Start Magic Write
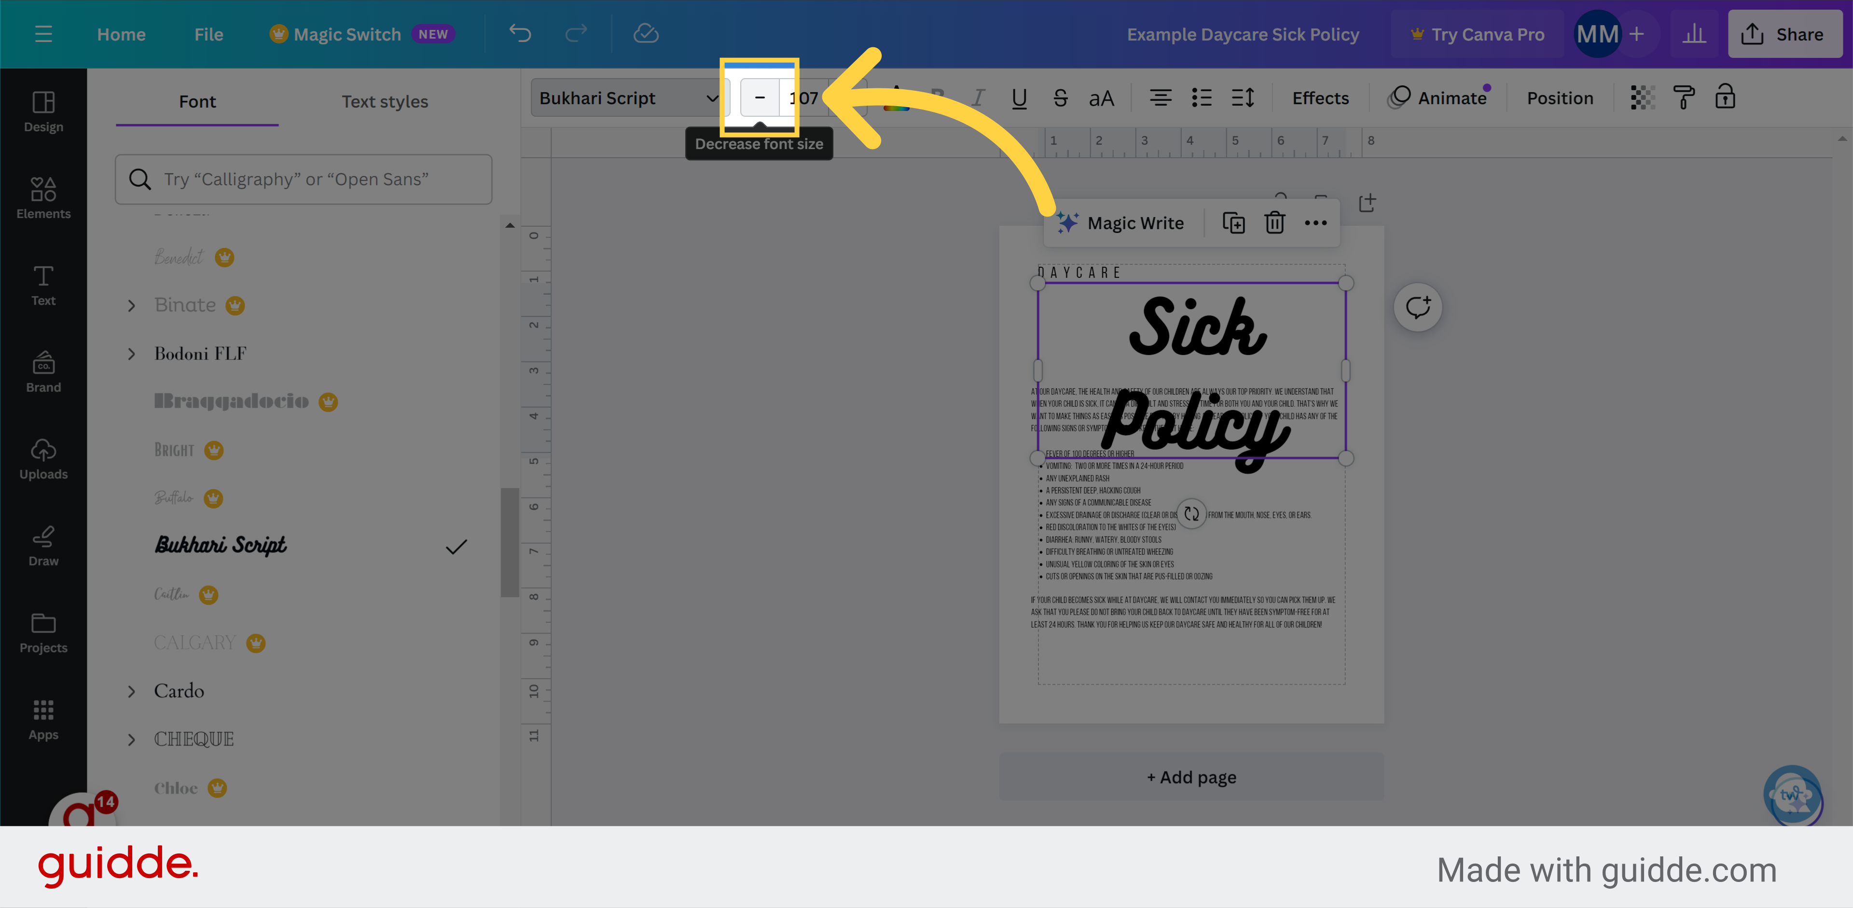 click(1121, 222)
